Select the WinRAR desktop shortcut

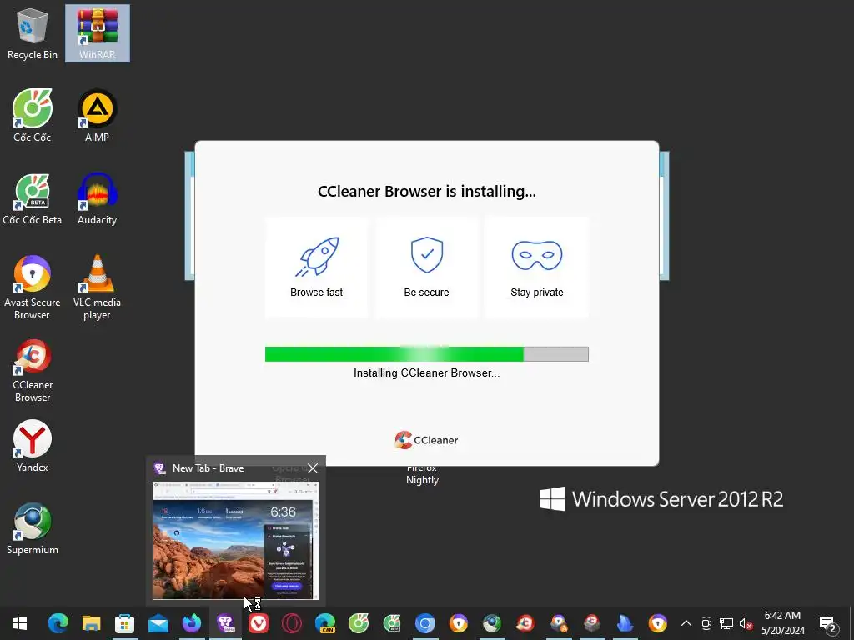97,33
